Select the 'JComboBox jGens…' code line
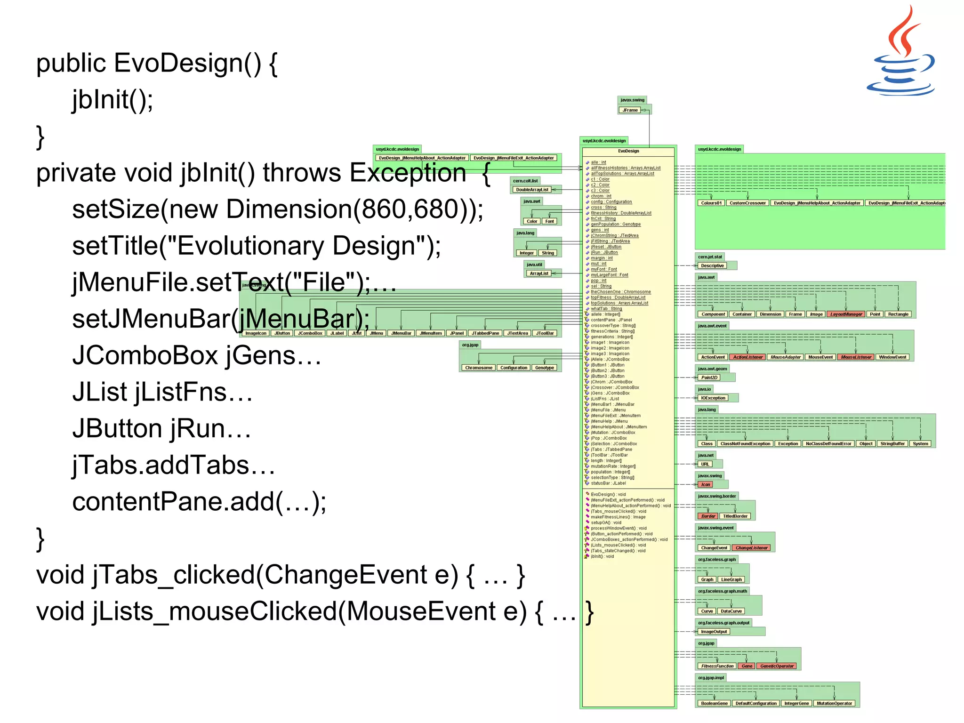The width and height of the screenshot is (964, 723). 196,356
